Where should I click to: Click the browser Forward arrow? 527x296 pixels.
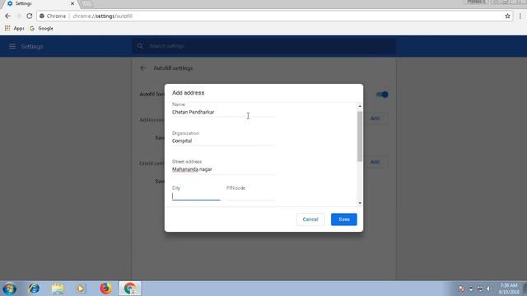(x=18, y=16)
